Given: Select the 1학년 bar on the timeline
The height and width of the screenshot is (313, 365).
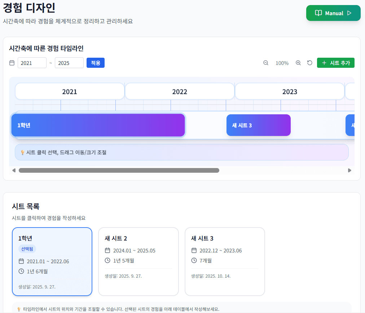Looking at the screenshot, I should coord(97,125).
